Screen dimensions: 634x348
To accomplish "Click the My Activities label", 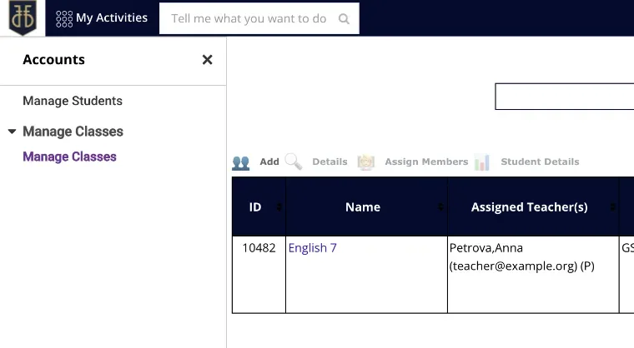I will tap(112, 17).
